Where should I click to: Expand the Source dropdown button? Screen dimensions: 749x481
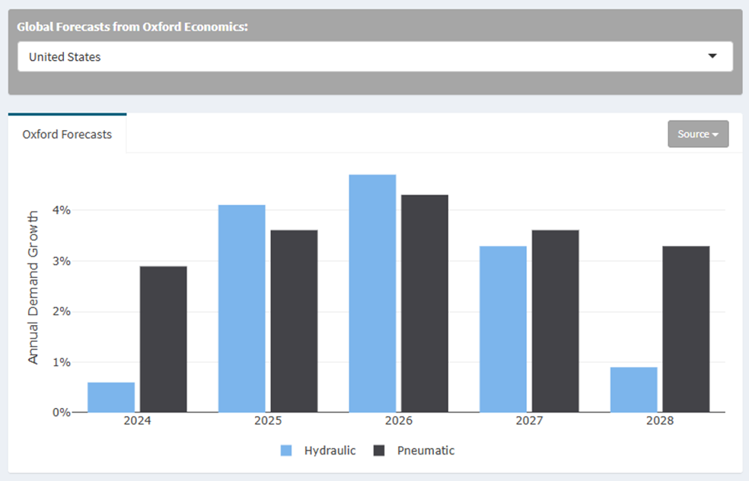[x=698, y=134]
